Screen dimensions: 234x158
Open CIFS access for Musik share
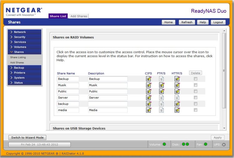149,85
